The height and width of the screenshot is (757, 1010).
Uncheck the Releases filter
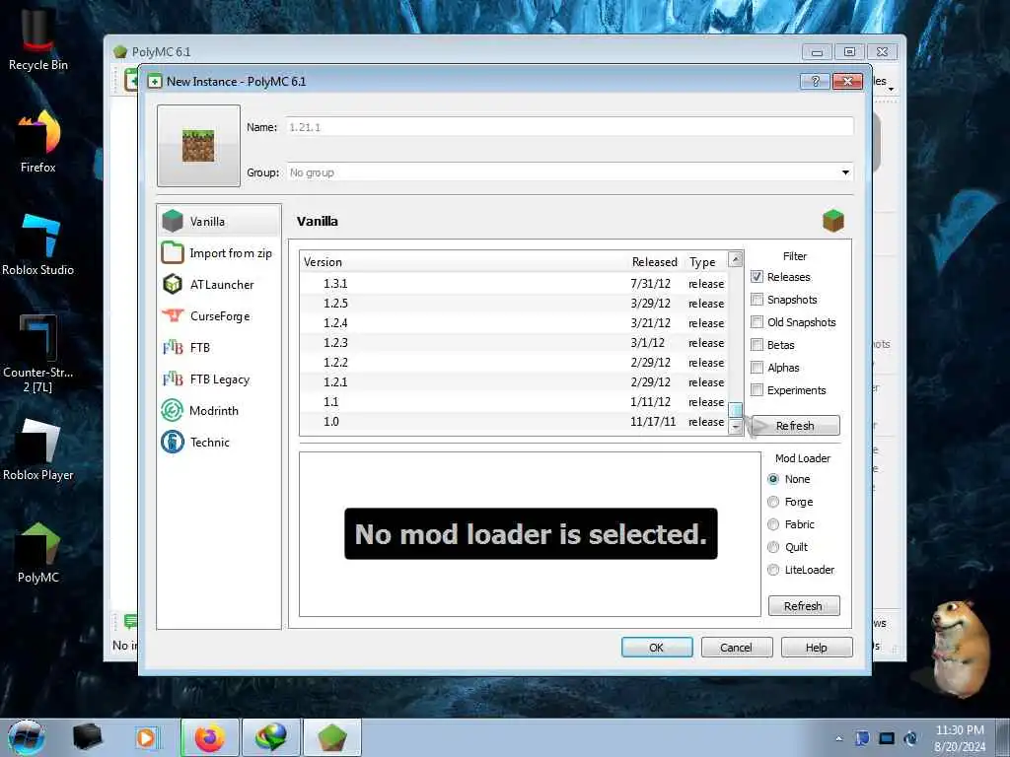click(x=757, y=277)
